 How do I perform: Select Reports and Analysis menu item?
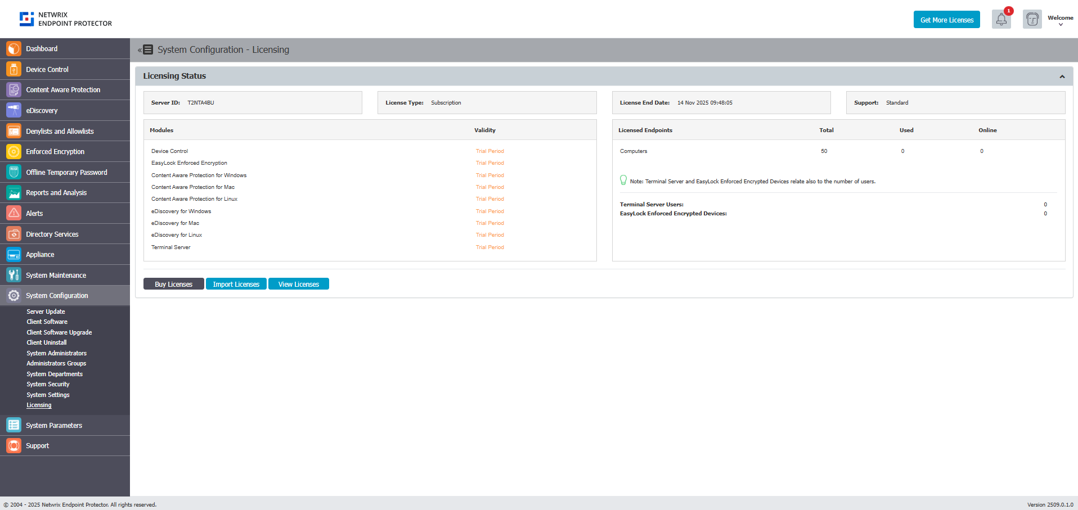[56, 193]
